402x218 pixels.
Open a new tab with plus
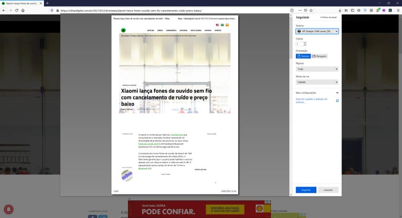(x=47, y=3)
